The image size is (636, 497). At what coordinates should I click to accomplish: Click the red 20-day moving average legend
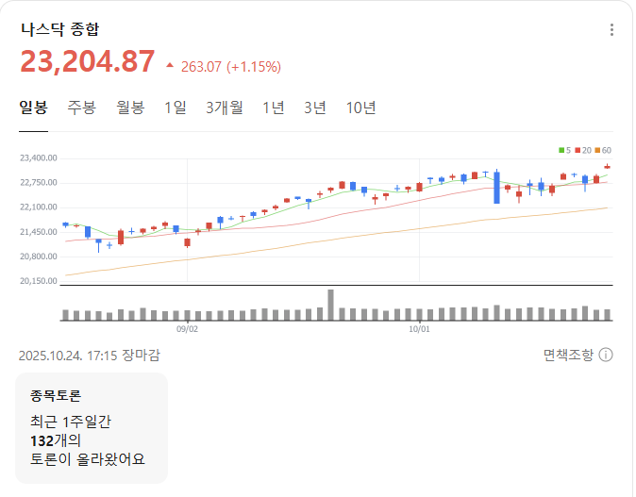coord(583,150)
